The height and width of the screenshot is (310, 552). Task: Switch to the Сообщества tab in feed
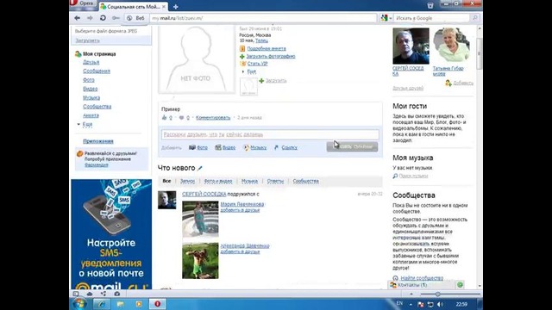tap(305, 181)
